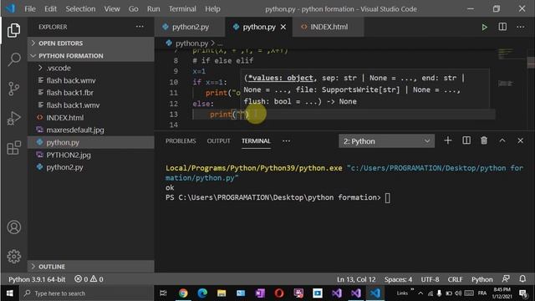535x301 pixels.
Task: Open notifications bell in status bar
Action: coord(522,278)
